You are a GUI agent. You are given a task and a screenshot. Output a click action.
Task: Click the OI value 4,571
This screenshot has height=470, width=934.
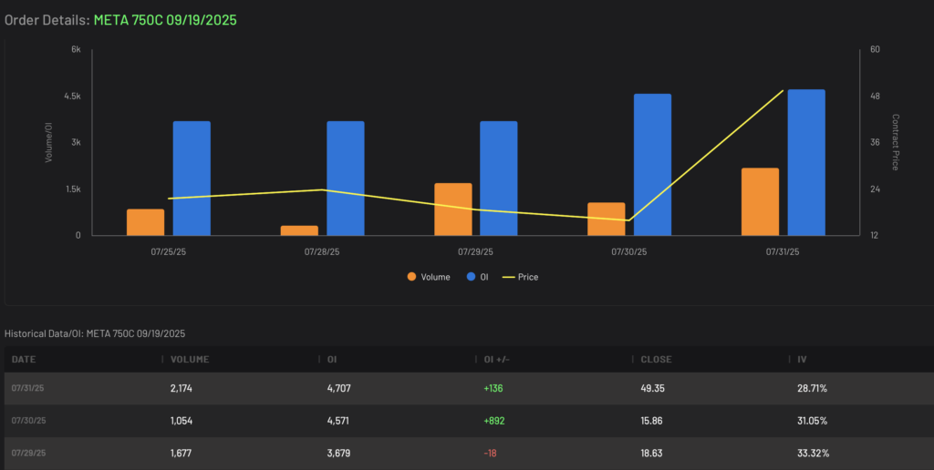click(337, 421)
